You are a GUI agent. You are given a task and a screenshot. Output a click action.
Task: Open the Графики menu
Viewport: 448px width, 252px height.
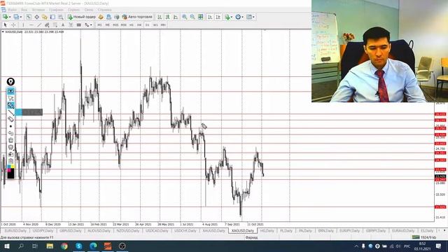56,10
